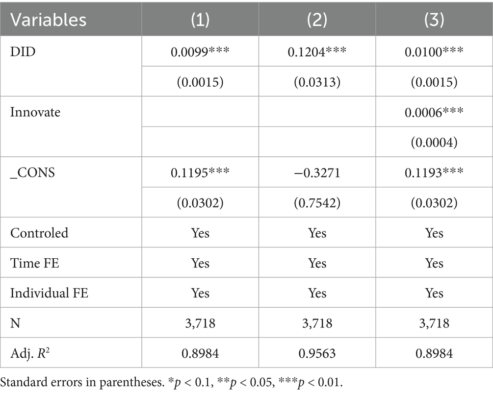The width and height of the screenshot is (493, 394).
Task: Select the _CONS row label
Action: click(x=31, y=173)
